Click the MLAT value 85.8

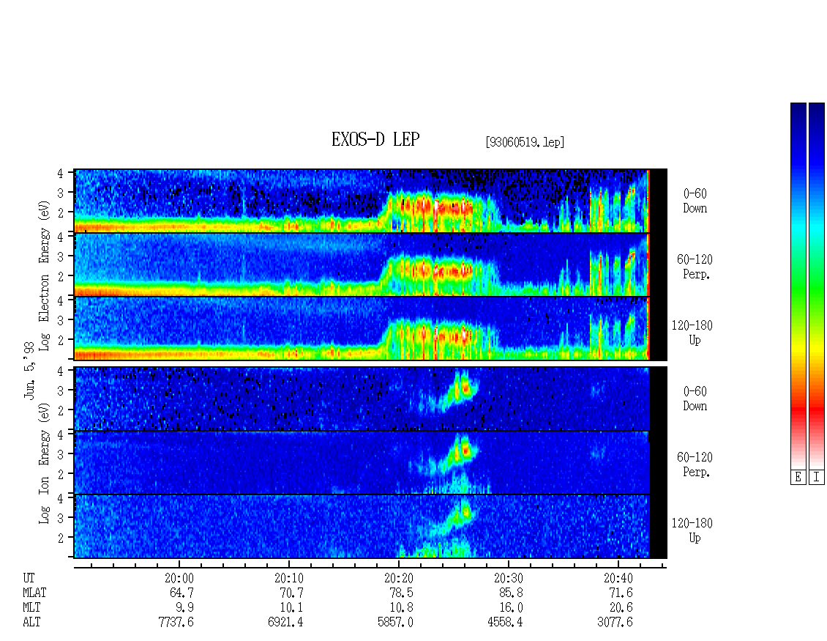[x=511, y=593]
